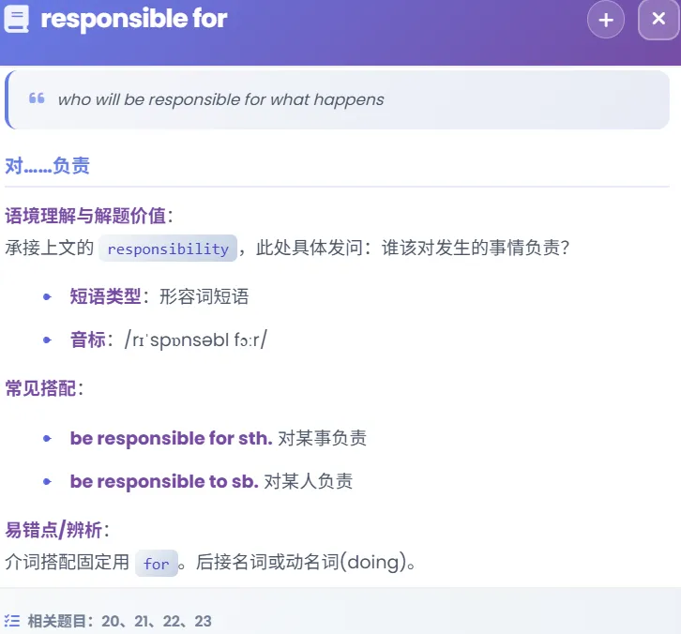Click the related questions list icon
Viewport: 681px width, 634px height.
click(x=12, y=621)
